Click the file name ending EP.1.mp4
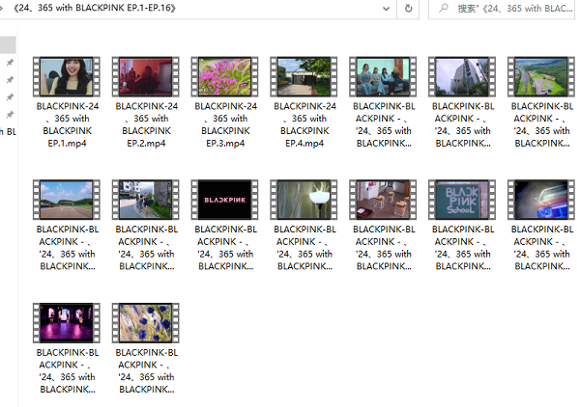 (68, 124)
